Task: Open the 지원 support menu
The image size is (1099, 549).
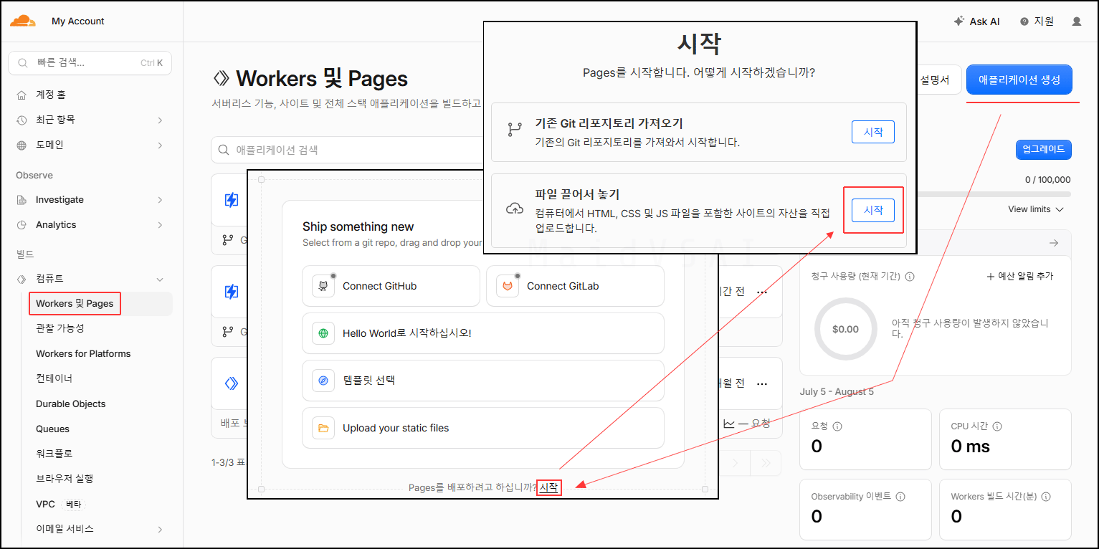Action: pos(1037,22)
